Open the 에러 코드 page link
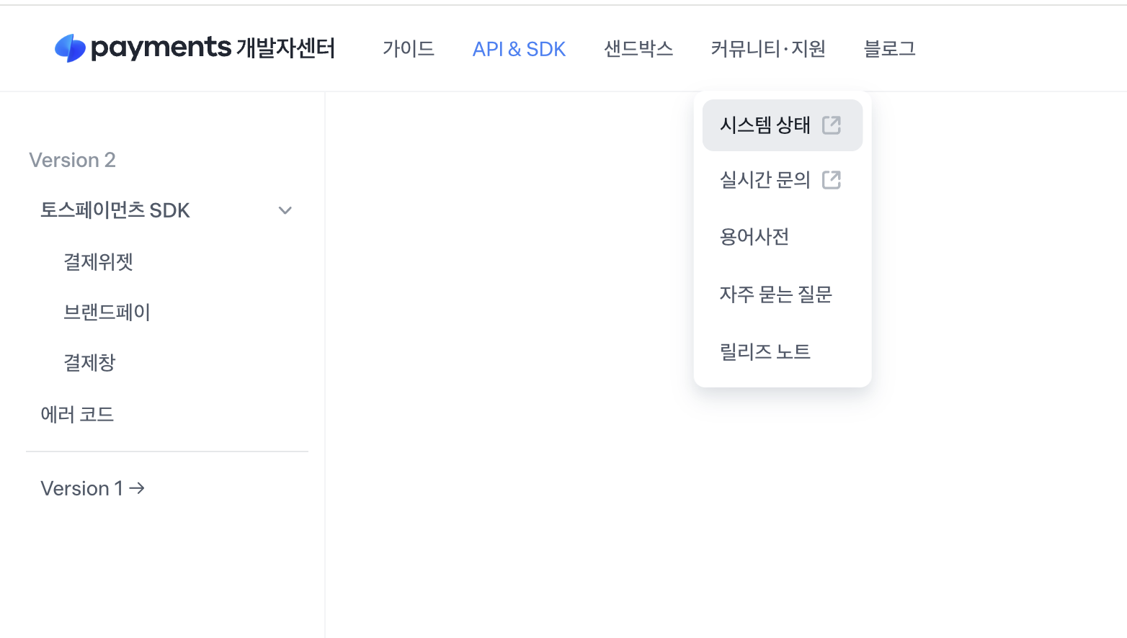This screenshot has width=1127, height=638. [77, 415]
